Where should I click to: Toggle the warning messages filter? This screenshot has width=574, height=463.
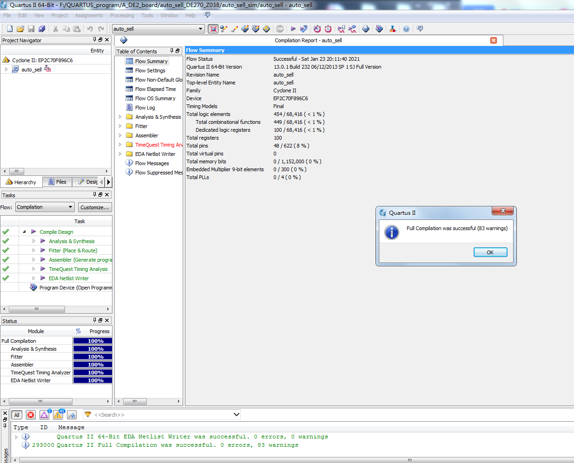tap(58, 415)
